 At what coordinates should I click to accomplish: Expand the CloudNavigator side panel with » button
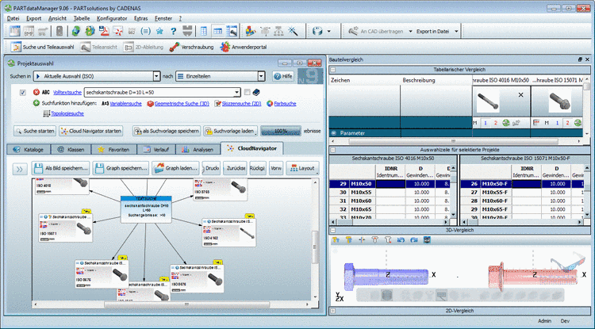coord(20,169)
